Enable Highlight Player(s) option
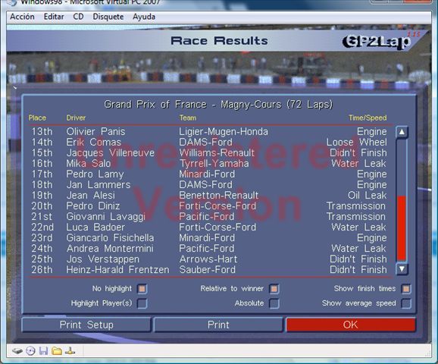The width and height of the screenshot is (438, 364). pos(142,303)
